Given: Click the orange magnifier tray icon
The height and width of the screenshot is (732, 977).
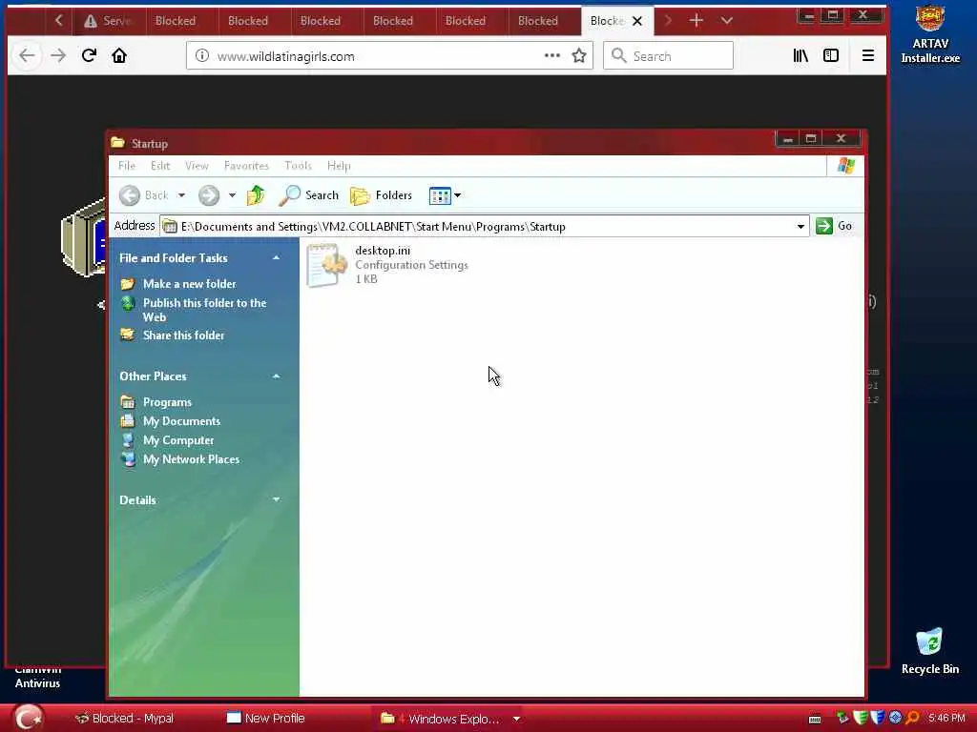Looking at the screenshot, I should pyautogui.click(x=913, y=718).
